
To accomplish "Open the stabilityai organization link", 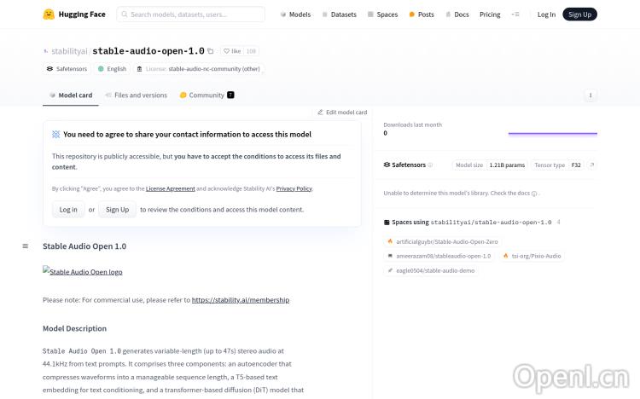I will (x=69, y=51).
